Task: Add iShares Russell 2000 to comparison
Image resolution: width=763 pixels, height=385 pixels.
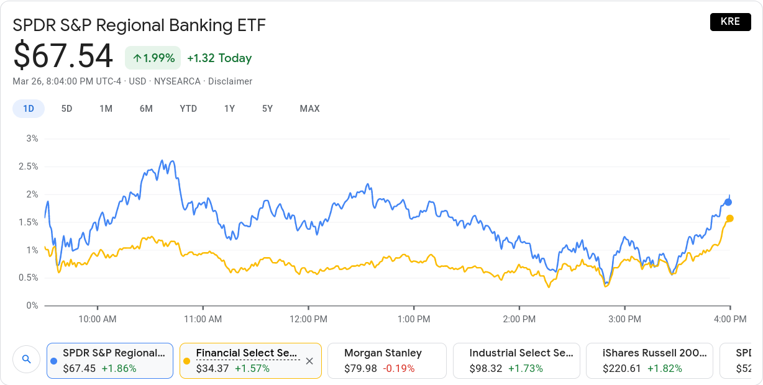Action: point(649,361)
